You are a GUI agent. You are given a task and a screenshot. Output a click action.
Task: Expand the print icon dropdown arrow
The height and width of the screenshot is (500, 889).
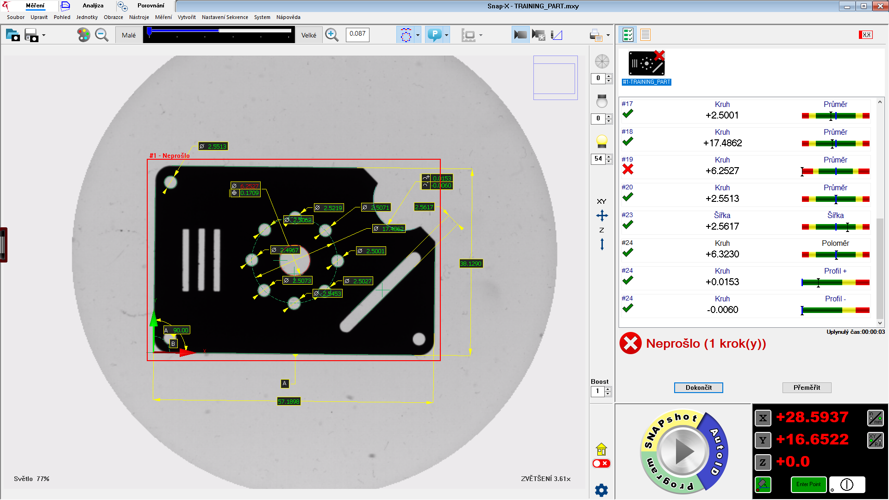click(x=608, y=35)
